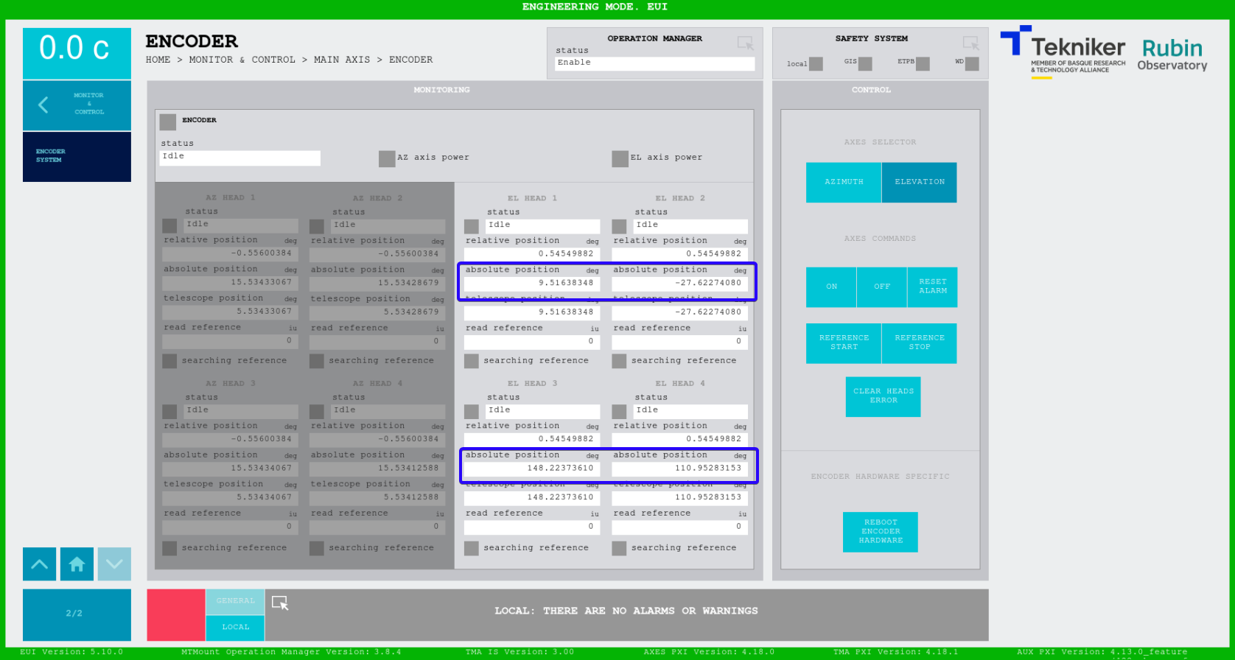Click EL Head 3 status indicator square
Screen dimensions: 1235x660
point(472,412)
